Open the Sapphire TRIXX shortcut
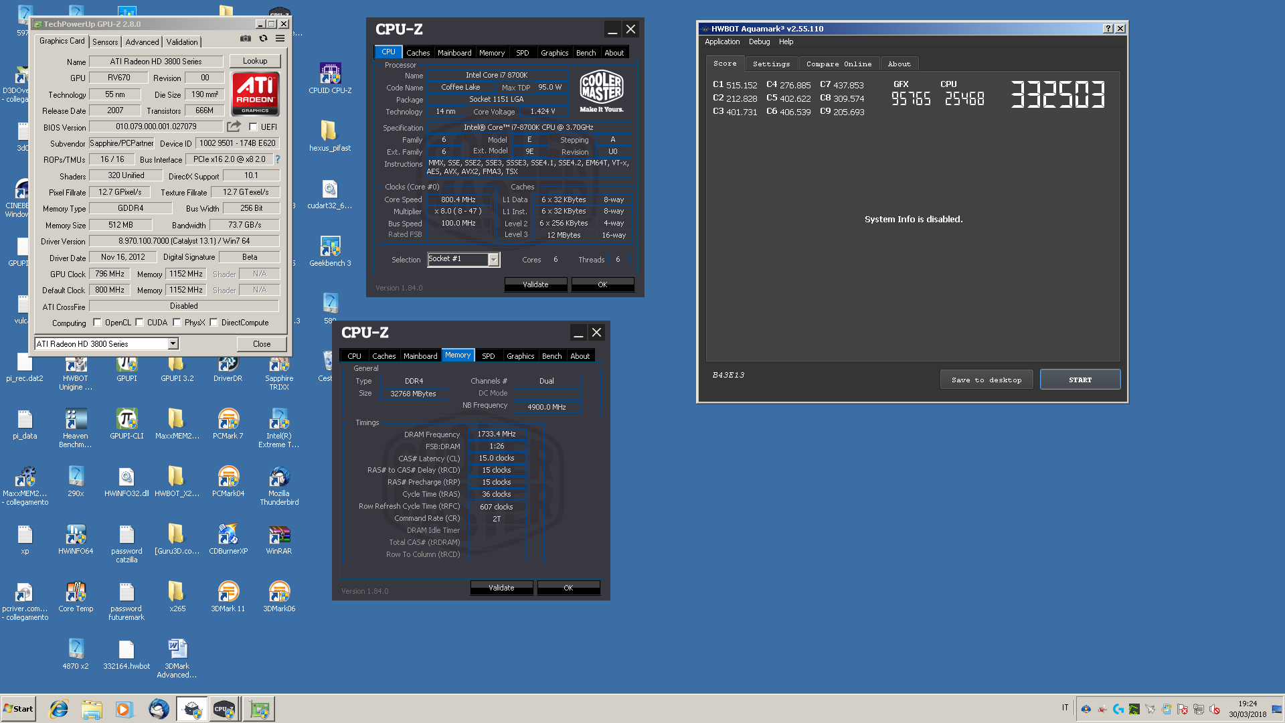 click(x=279, y=373)
